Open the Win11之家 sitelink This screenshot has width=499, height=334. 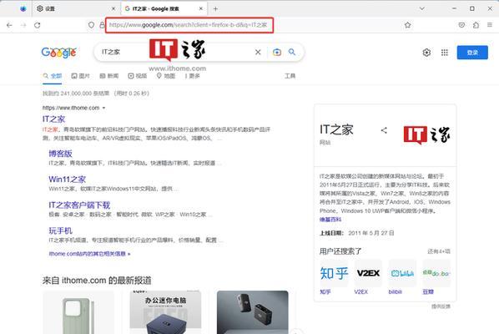click(67, 180)
